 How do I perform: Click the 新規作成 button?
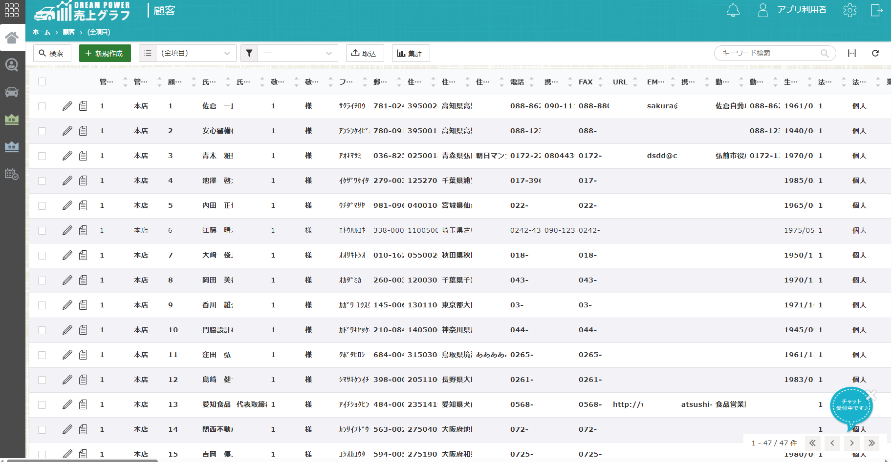[x=105, y=53]
